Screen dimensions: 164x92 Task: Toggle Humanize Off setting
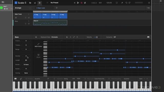point(115,37)
